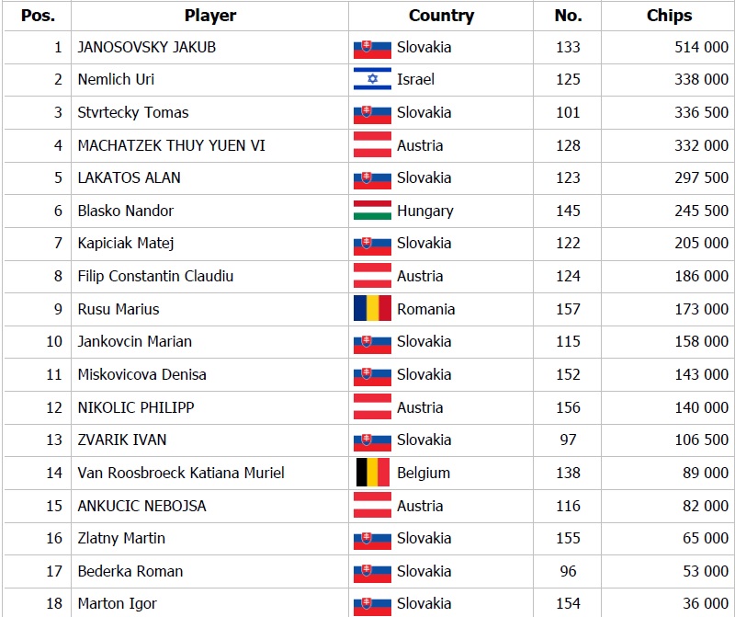
Task: Sort by the Chips column header
Action: pyautogui.click(x=669, y=16)
